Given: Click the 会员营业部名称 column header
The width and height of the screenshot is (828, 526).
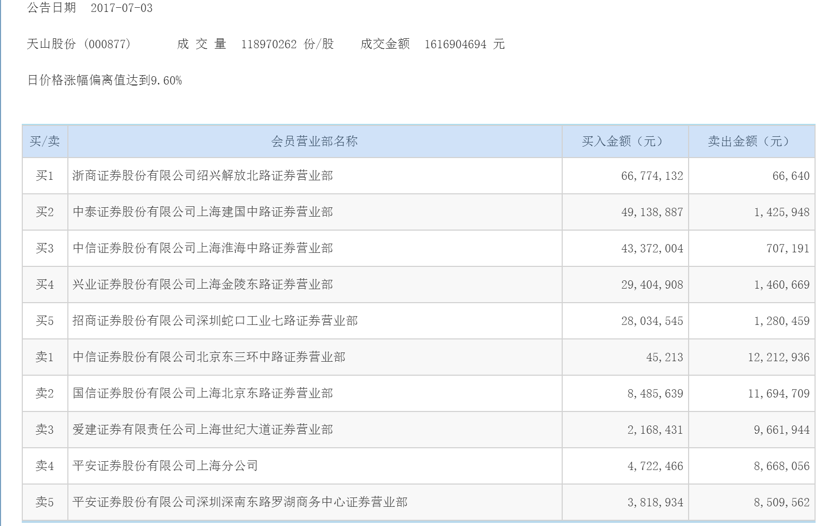Looking at the screenshot, I should point(315,141).
